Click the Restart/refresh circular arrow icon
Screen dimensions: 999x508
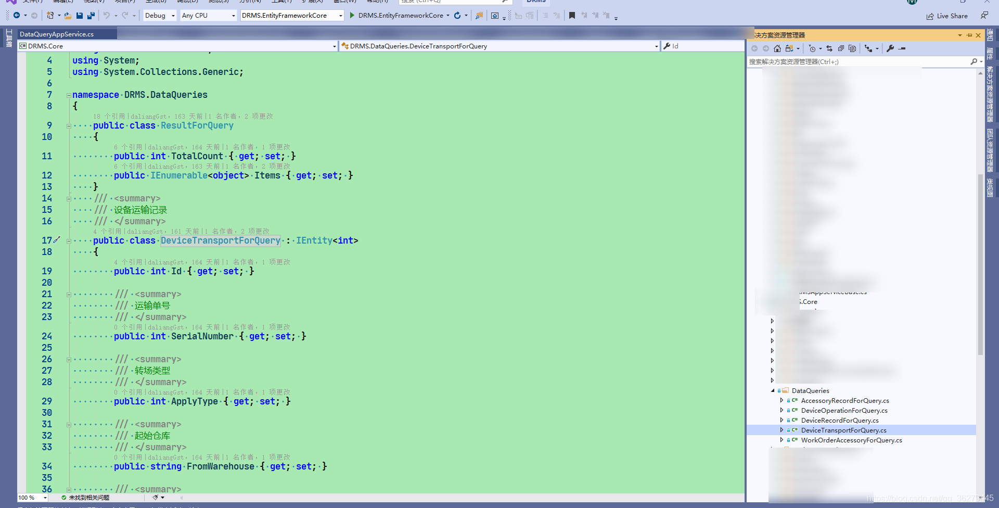(457, 16)
